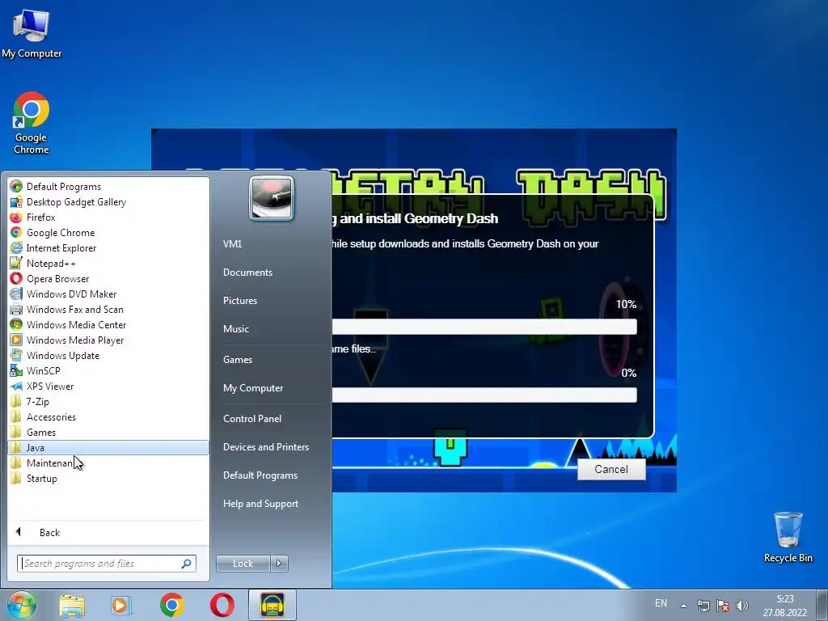Focus the Search programs and files box
This screenshot has height=621, width=828.
coord(107,564)
